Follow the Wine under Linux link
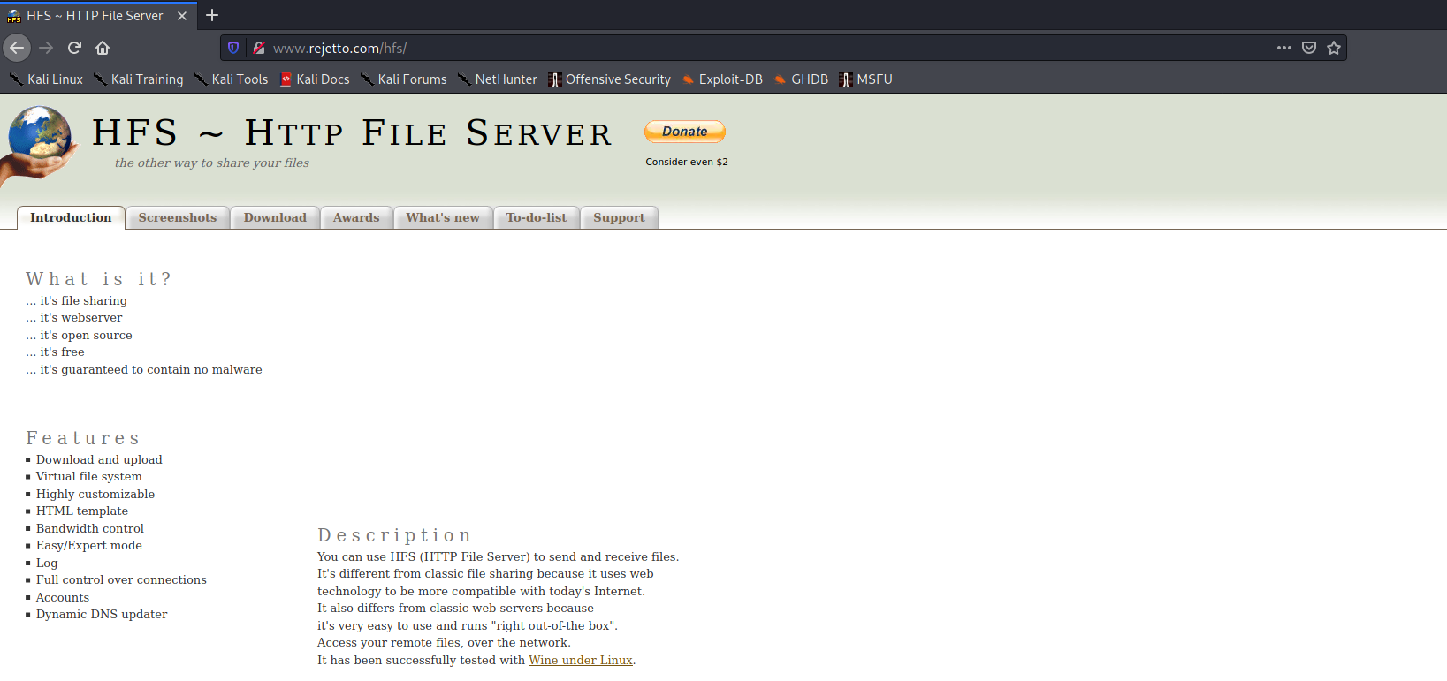 [580, 660]
